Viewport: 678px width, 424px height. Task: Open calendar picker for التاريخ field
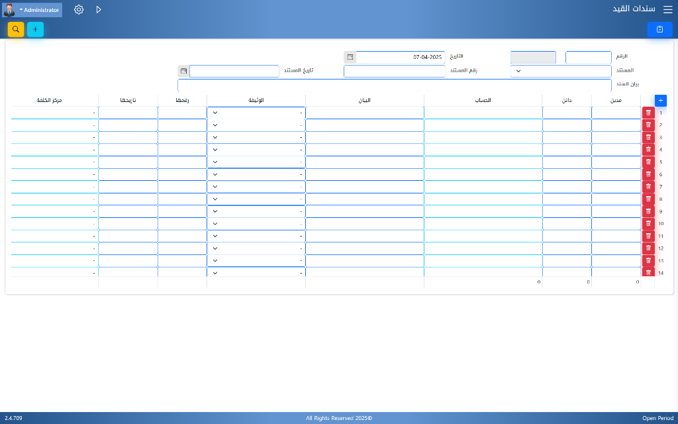[x=350, y=58]
